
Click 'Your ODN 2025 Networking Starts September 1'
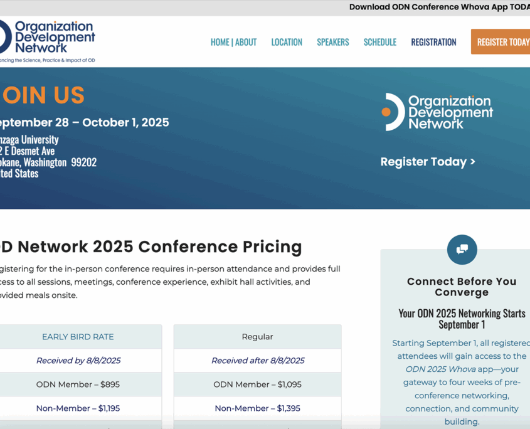tap(462, 319)
